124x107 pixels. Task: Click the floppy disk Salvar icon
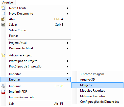(3, 25)
